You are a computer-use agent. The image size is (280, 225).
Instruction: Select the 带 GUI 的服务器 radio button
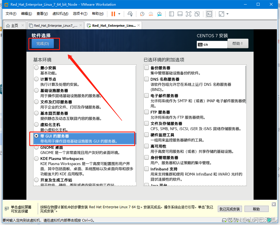click(36, 136)
